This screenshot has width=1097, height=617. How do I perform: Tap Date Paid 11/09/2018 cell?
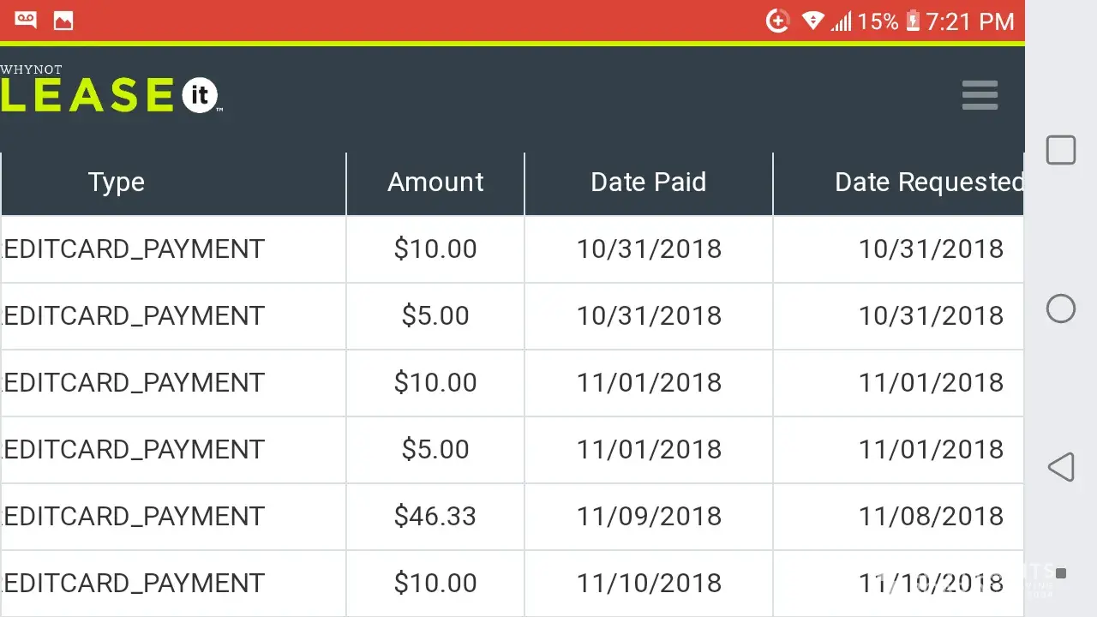pyautogui.click(x=649, y=516)
